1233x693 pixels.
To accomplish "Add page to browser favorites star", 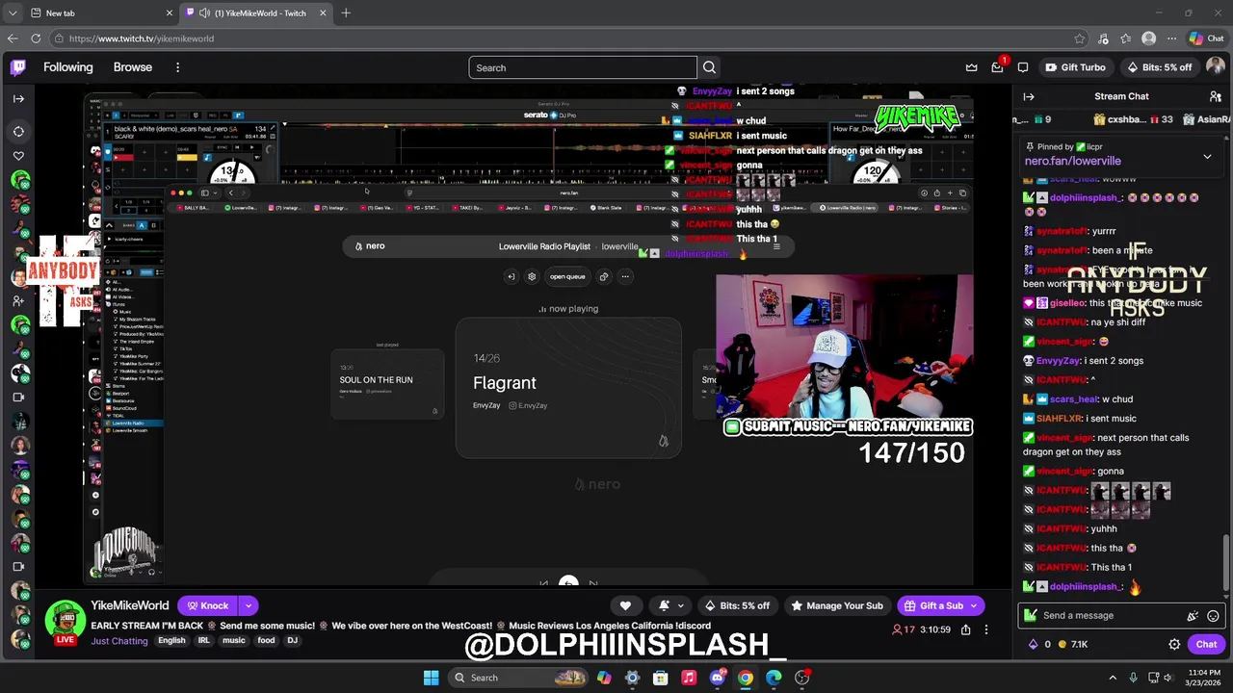I will [x=1079, y=38].
